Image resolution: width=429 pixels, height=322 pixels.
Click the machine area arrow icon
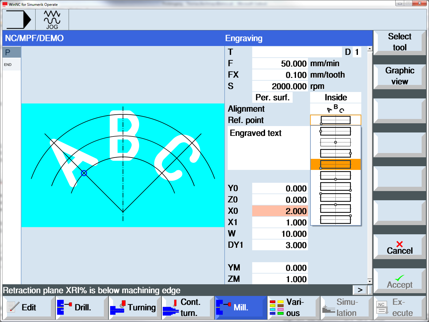pyautogui.click(x=19, y=20)
